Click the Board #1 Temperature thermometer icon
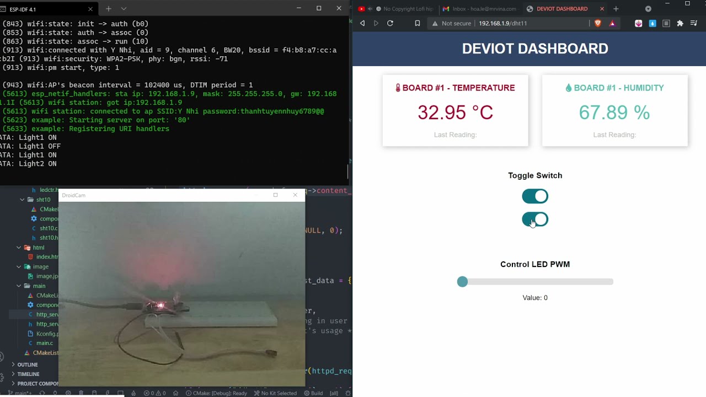The height and width of the screenshot is (397, 706). click(398, 88)
